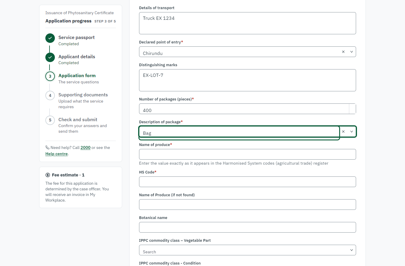Click the Harmonised System codes hint text
This screenshot has width=405, height=266.
tap(234, 163)
